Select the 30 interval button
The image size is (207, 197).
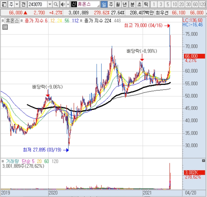click(188, 4)
